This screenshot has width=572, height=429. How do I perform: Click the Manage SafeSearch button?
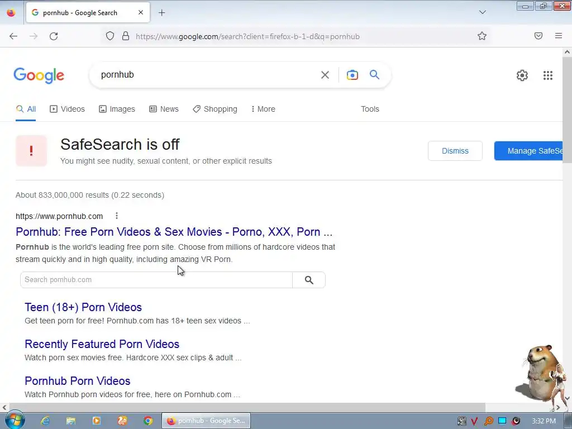pyautogui.click(x=528, y=151)
